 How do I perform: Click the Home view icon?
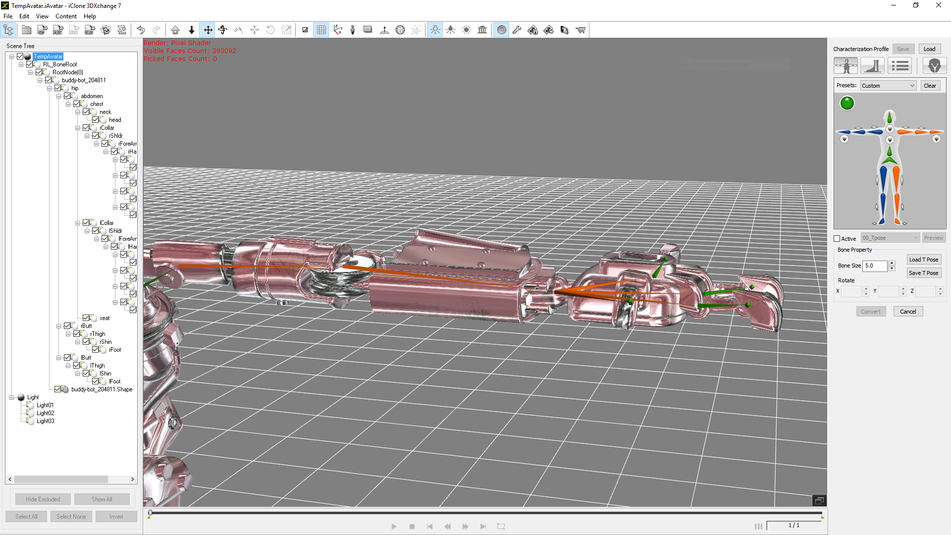175,30
